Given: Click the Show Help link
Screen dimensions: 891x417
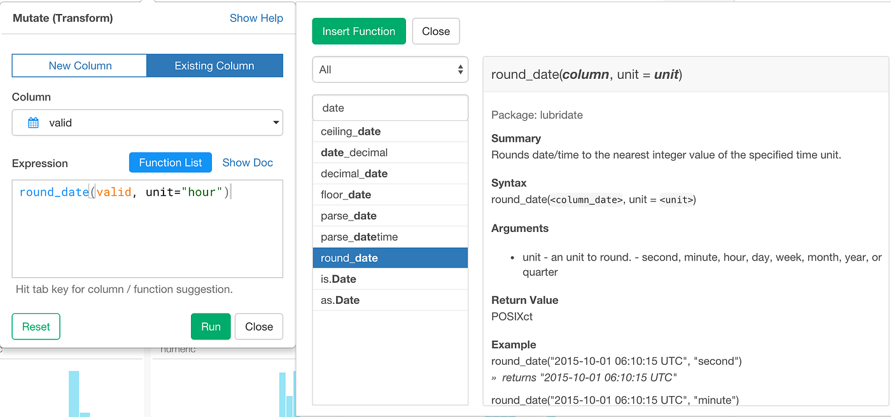Looking at the screenshot, I should click(x=256, y=18).
